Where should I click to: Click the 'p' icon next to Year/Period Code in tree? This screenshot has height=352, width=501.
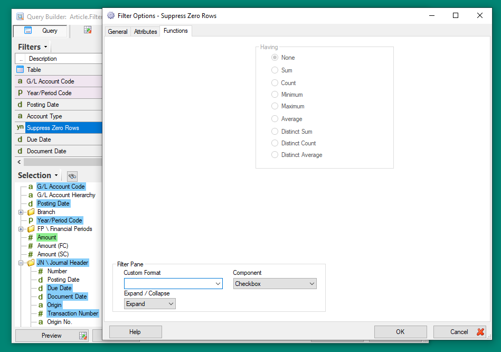pyautogui.click(x=31, y=220)
